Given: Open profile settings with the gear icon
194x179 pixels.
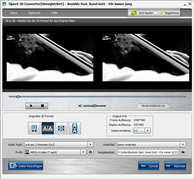Looking at the screenshot, I should click(90, 152).
